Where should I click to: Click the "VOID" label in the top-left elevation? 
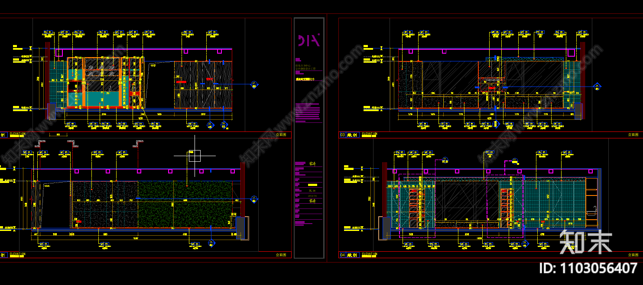[x=153, y=65]
